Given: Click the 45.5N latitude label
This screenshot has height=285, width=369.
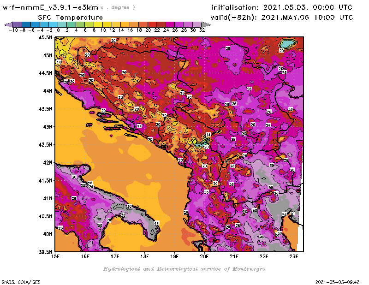Looking at the screenshot, I should click(x=45, y=37).
